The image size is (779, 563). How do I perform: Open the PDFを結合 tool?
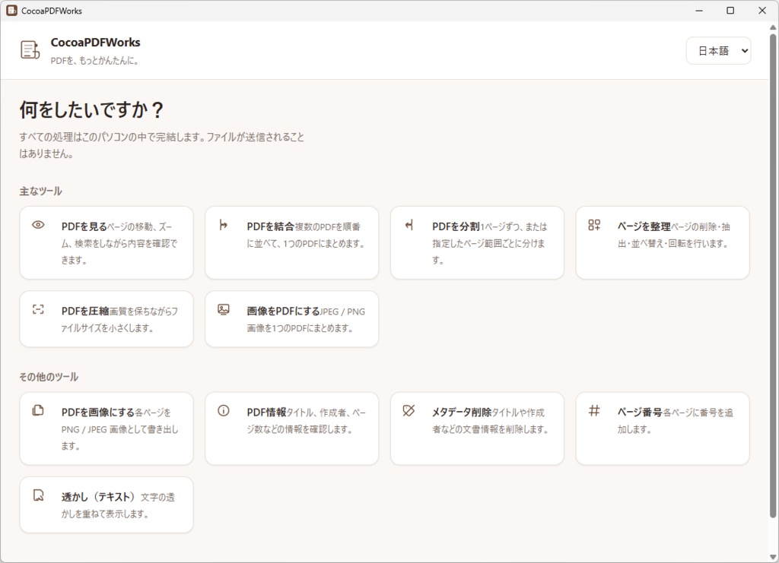[x=291, y=242]
